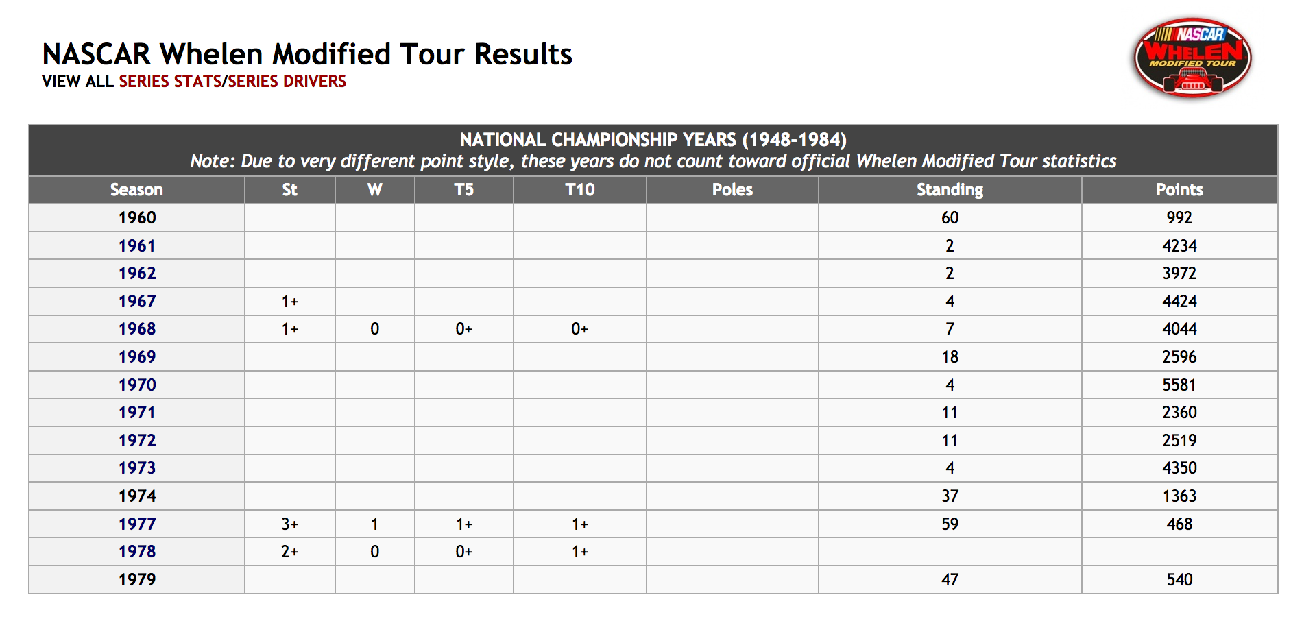Open the SERIES STATS link
The height and width of the screenshot is (632, 1315).
(x=170, y=82)
